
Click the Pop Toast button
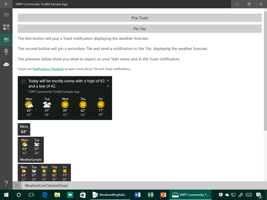pos(140,18)
